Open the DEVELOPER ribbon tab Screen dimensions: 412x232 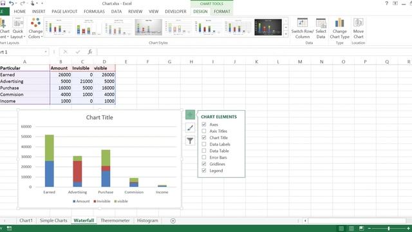176,12
